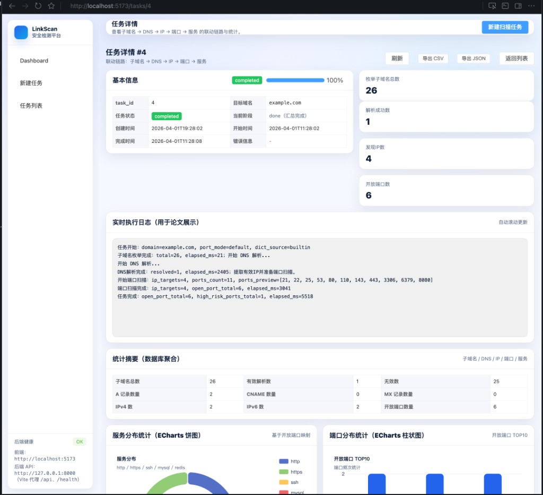Click the 解析成功数 stat card

click(446, 117)
